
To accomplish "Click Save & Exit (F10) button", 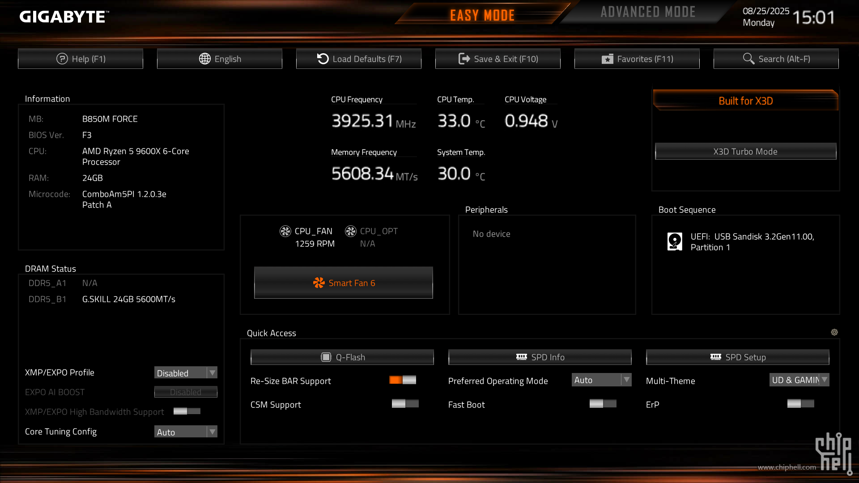I will pos(498,59).
